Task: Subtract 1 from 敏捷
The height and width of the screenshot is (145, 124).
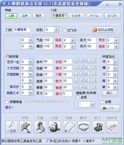Action: click(x=90, y=87)
